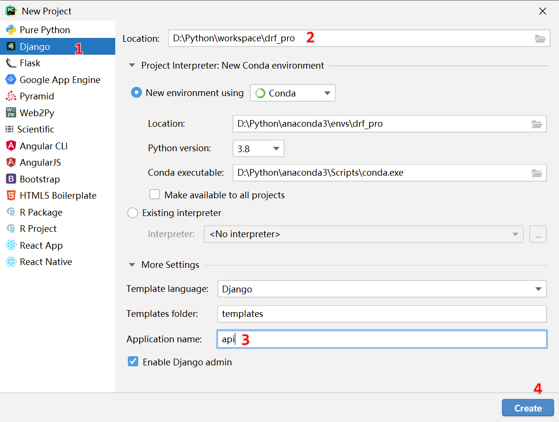Open the Template language Django dropdown
Image resolution: width=559 pixels, height=422 pixels.
click(382, 289)
